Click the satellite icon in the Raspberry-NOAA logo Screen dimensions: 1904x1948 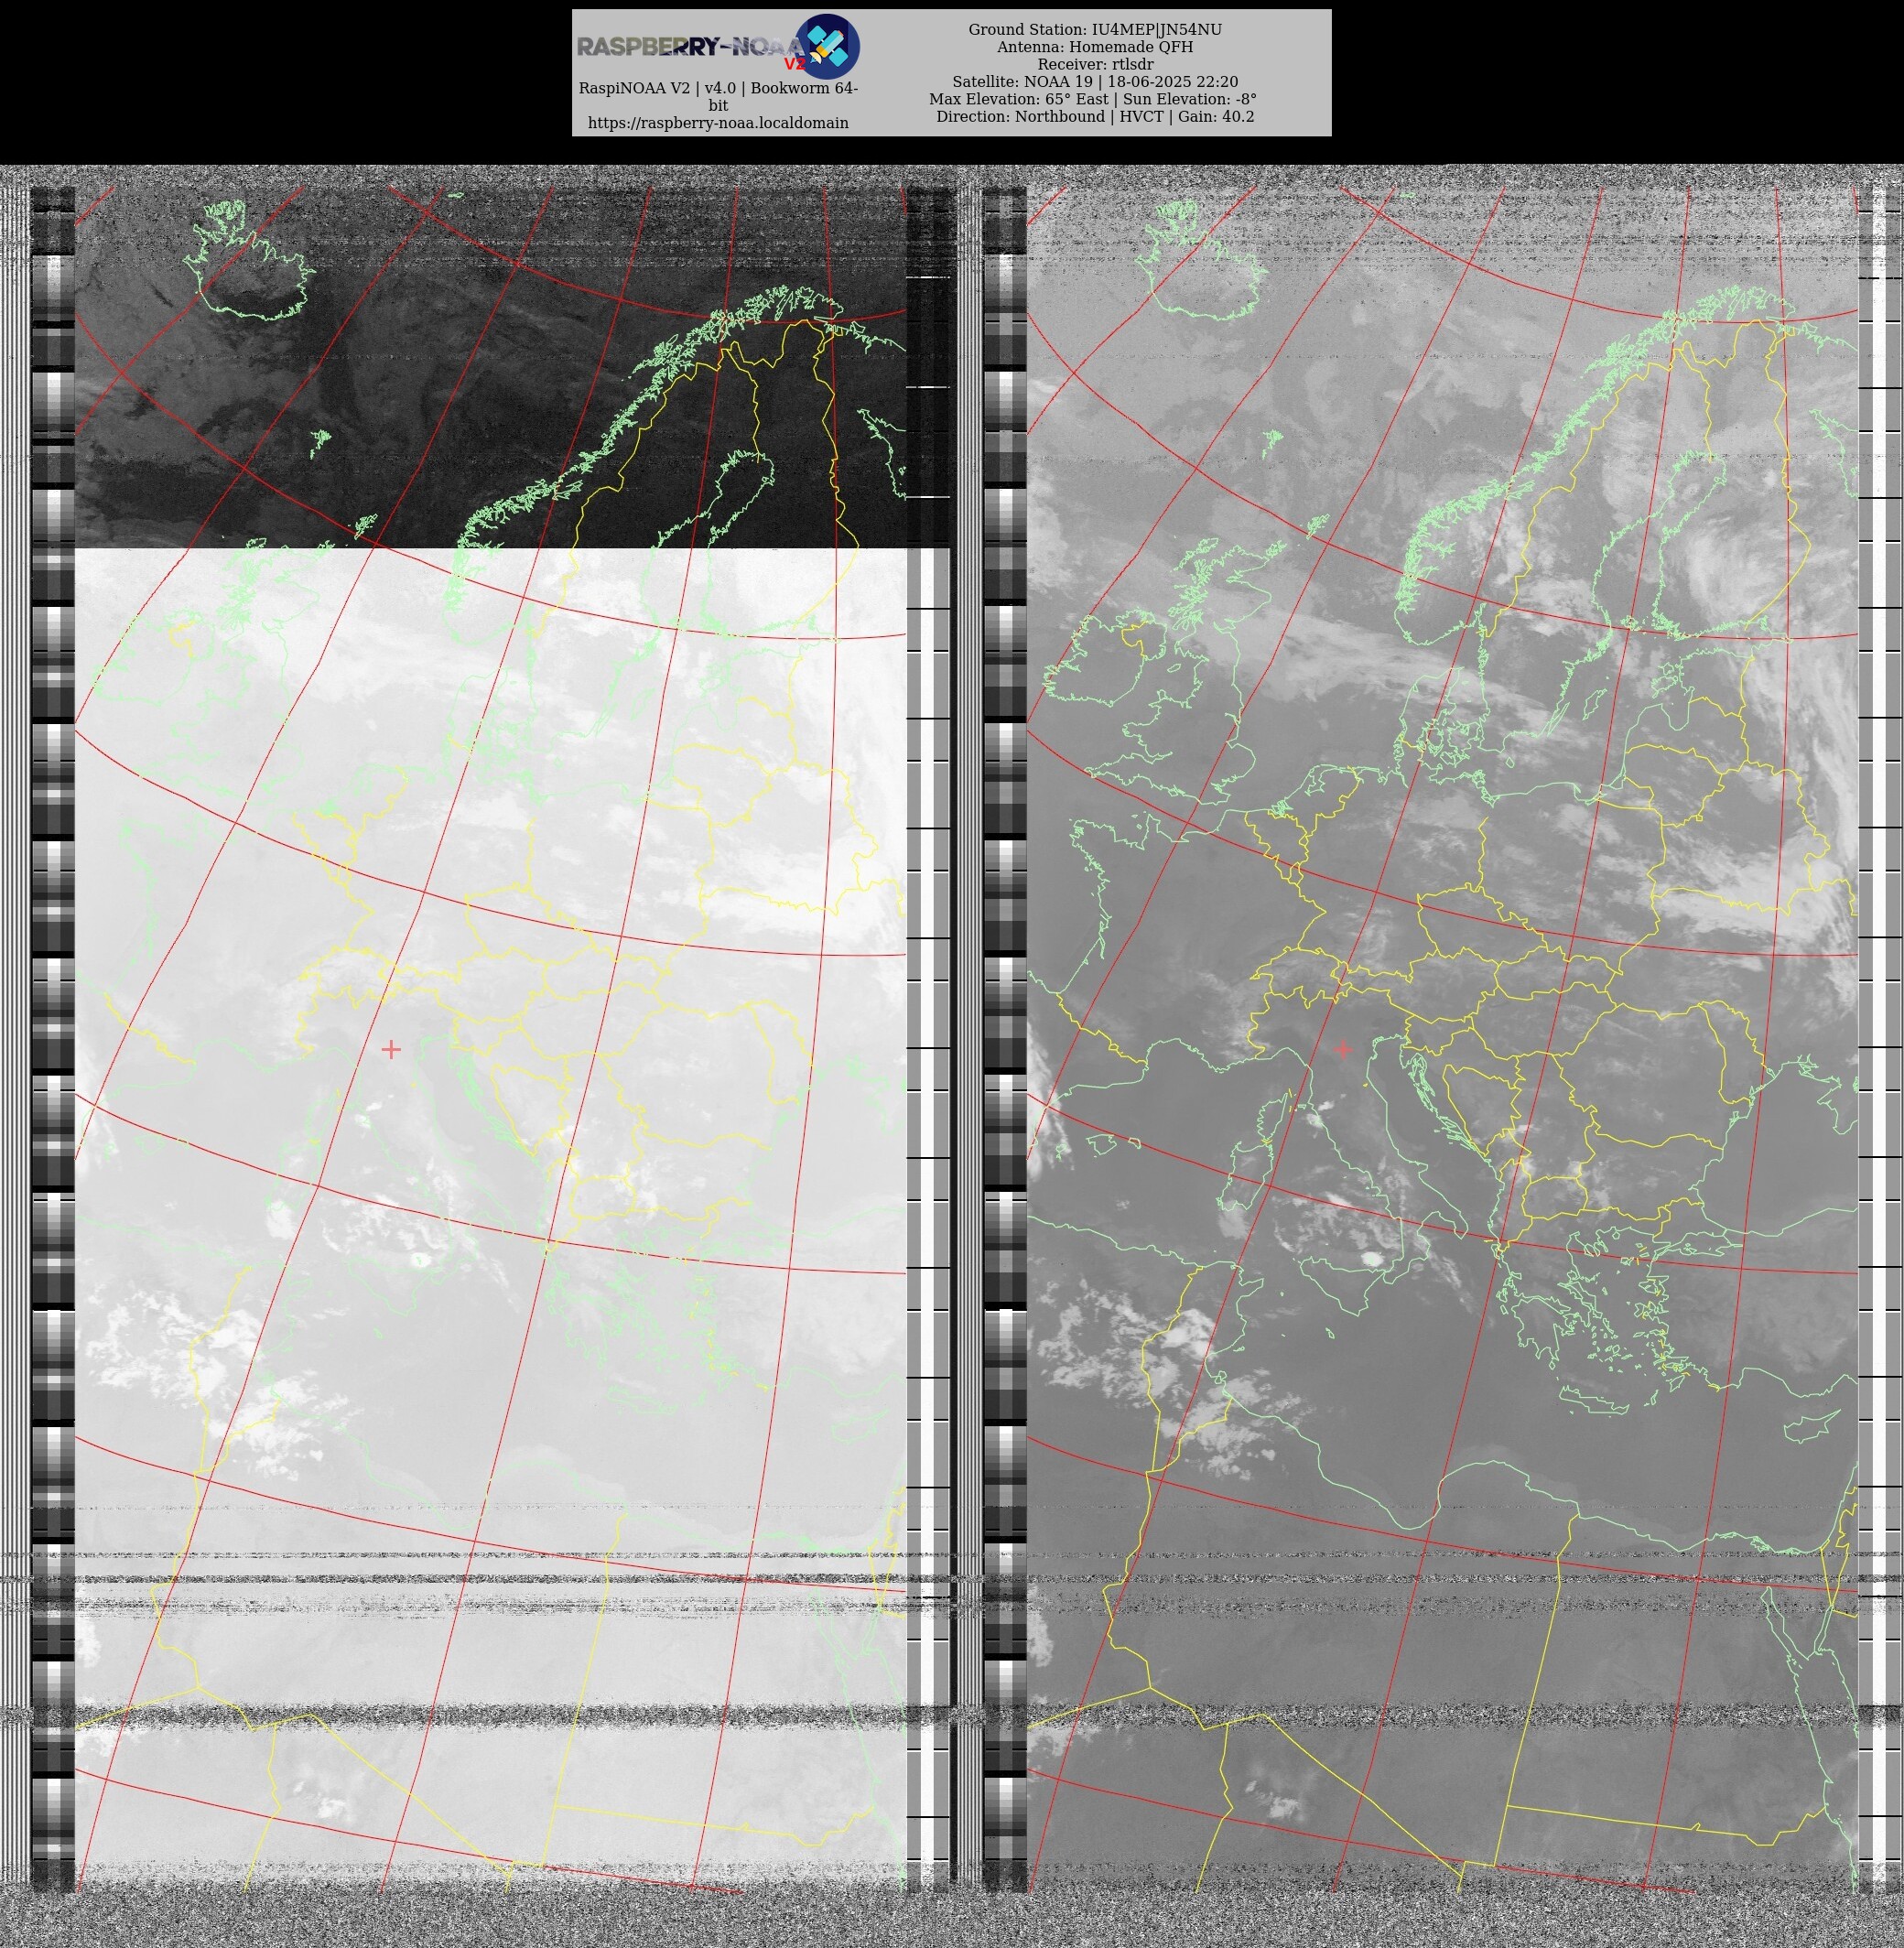click(827, 46)
